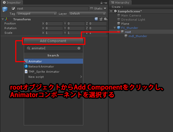This screenshot has width=173, height=132.
Task: Click the Rotation X field
Action: 54,28
